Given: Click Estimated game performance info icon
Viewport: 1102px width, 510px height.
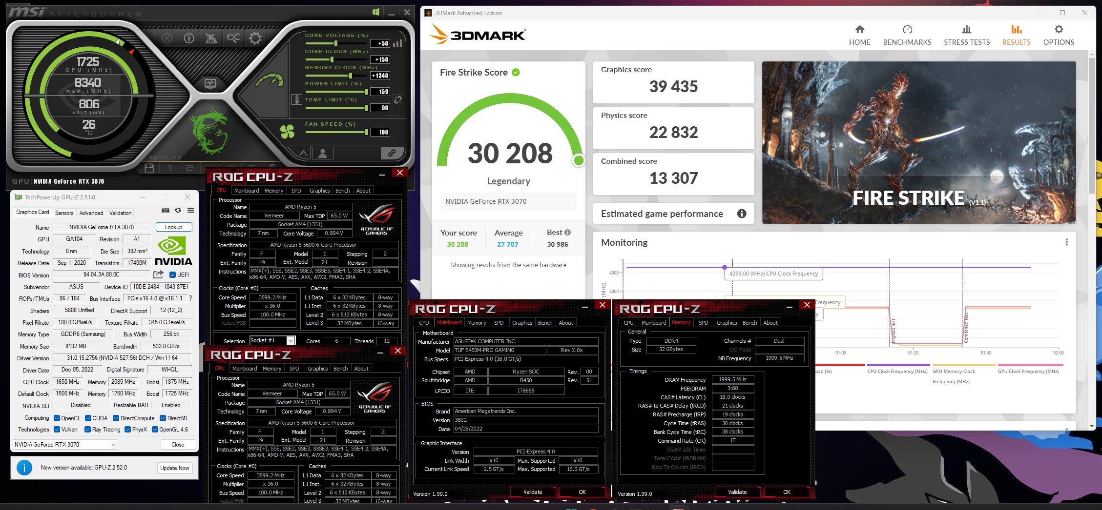Looking at the screenshot, I should tap(741, 214).
